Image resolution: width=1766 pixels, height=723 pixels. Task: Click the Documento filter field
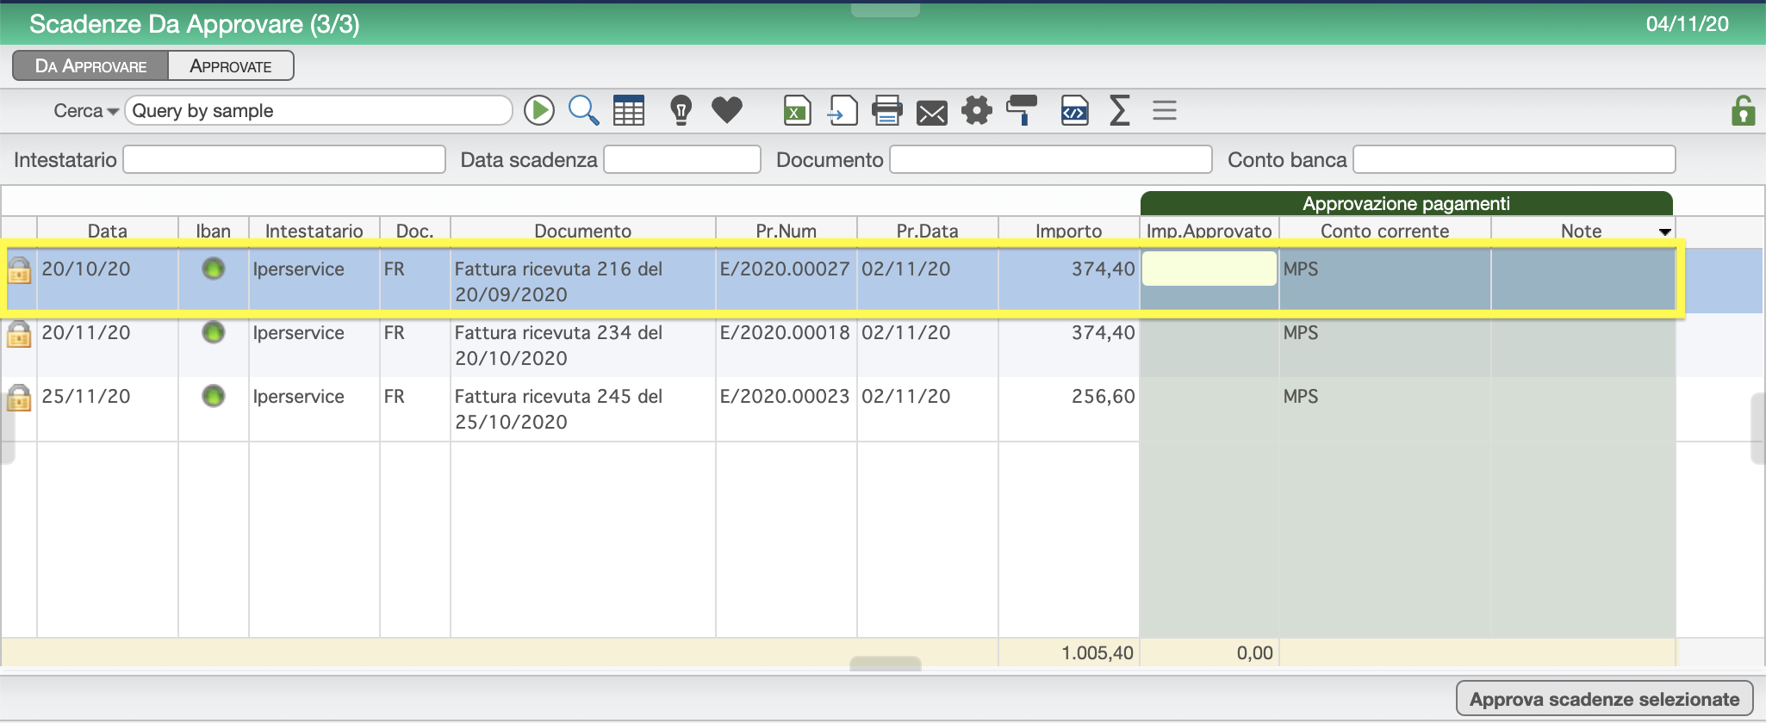pyautogui.click(x=1051, y=159)
